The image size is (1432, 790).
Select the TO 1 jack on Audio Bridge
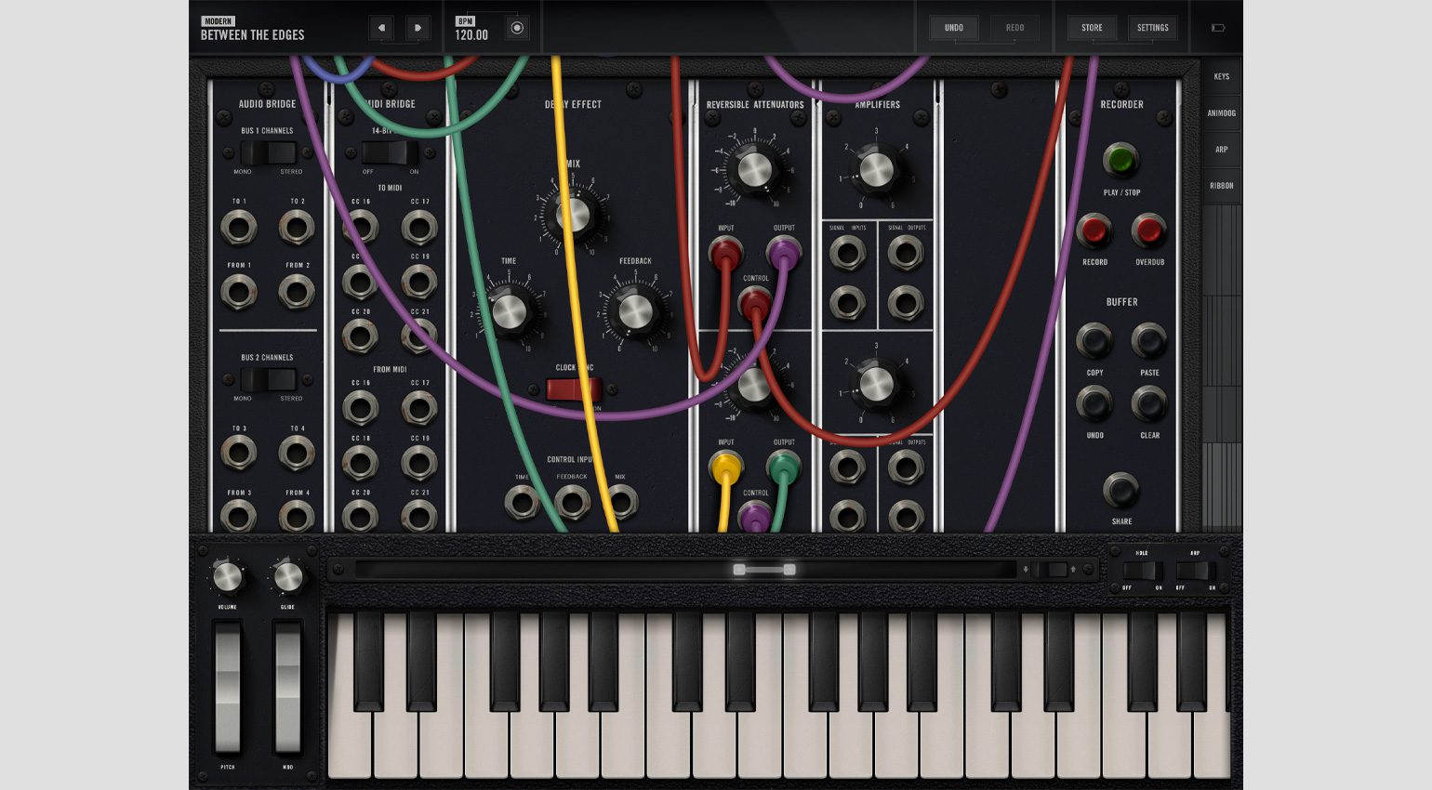pyautogui.click(x=238, y=227)
